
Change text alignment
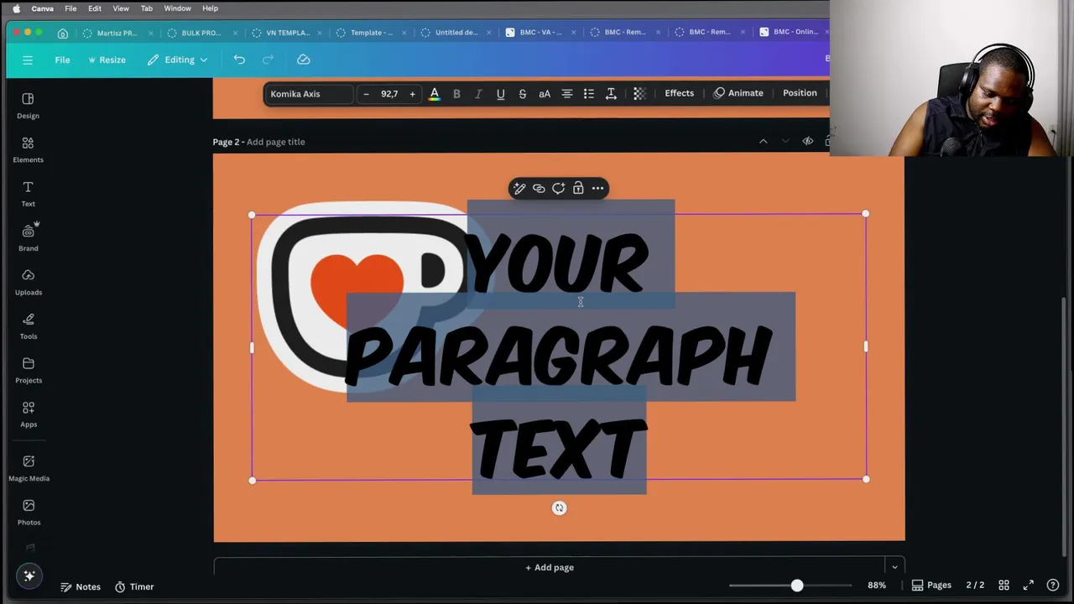click(566, 94)
